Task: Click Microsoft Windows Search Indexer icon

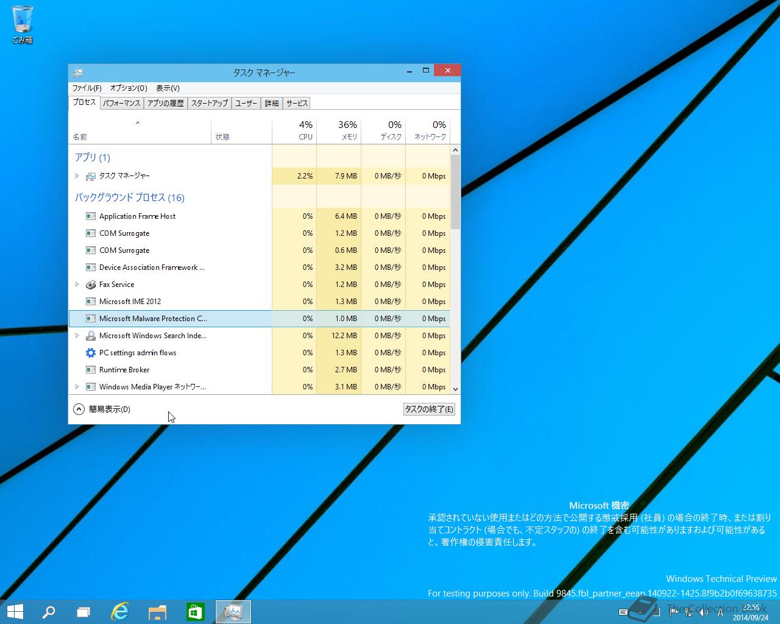Action: 91,336
